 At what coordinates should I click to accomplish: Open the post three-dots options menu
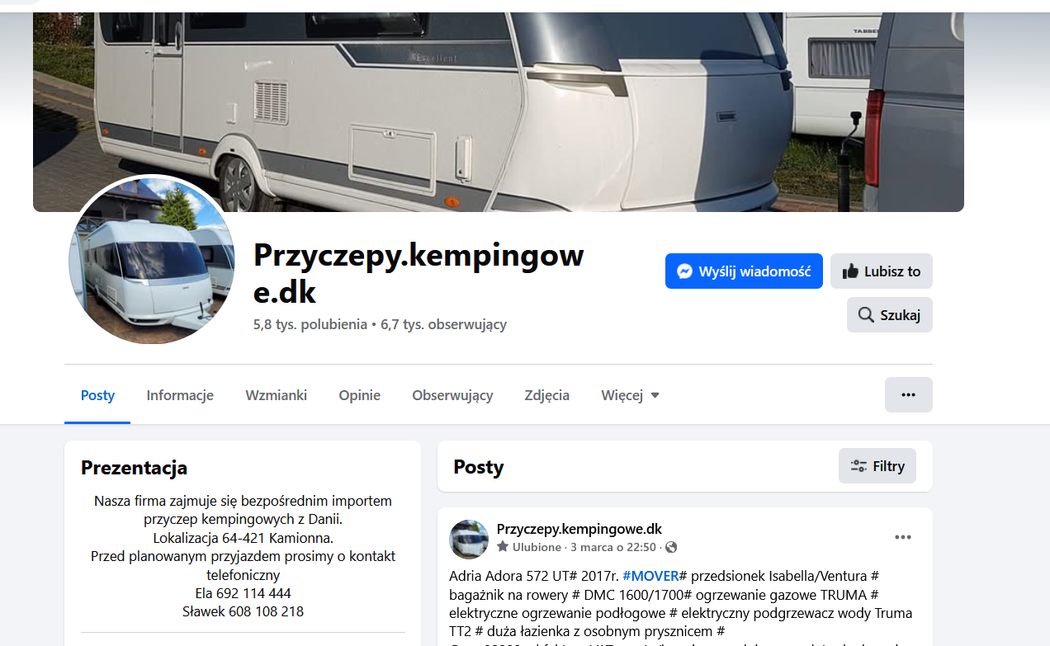pos(903,537)
